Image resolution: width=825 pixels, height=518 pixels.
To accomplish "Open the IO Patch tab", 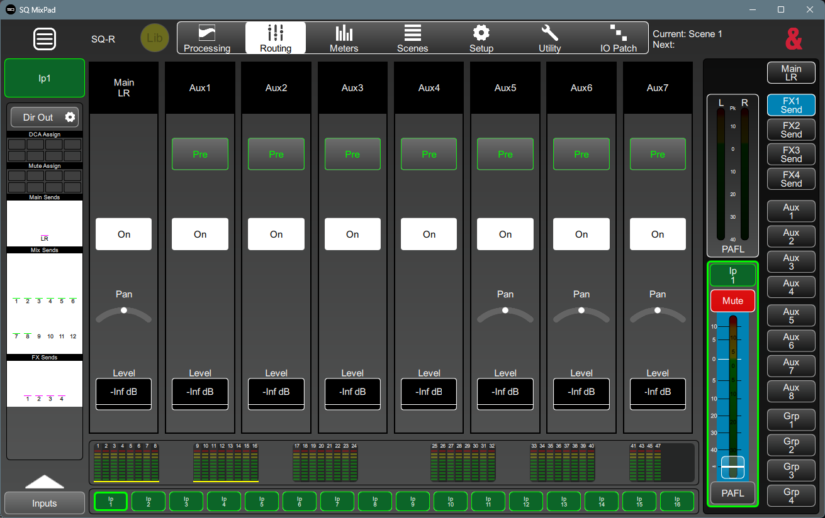I will click(x=619, y=38).
